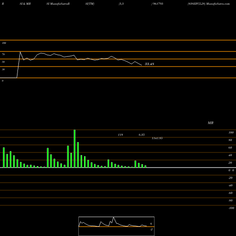Click the MR axis label -20
The width and height of the screenshot is (236, 236).
pos(230,178)
